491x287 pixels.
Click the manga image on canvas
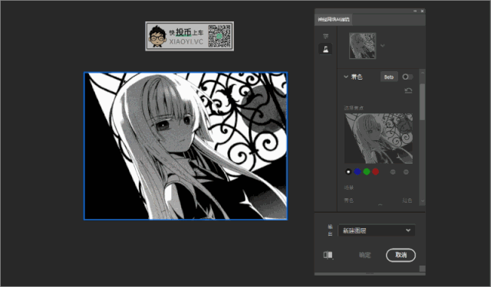click(x=186, y=146)
